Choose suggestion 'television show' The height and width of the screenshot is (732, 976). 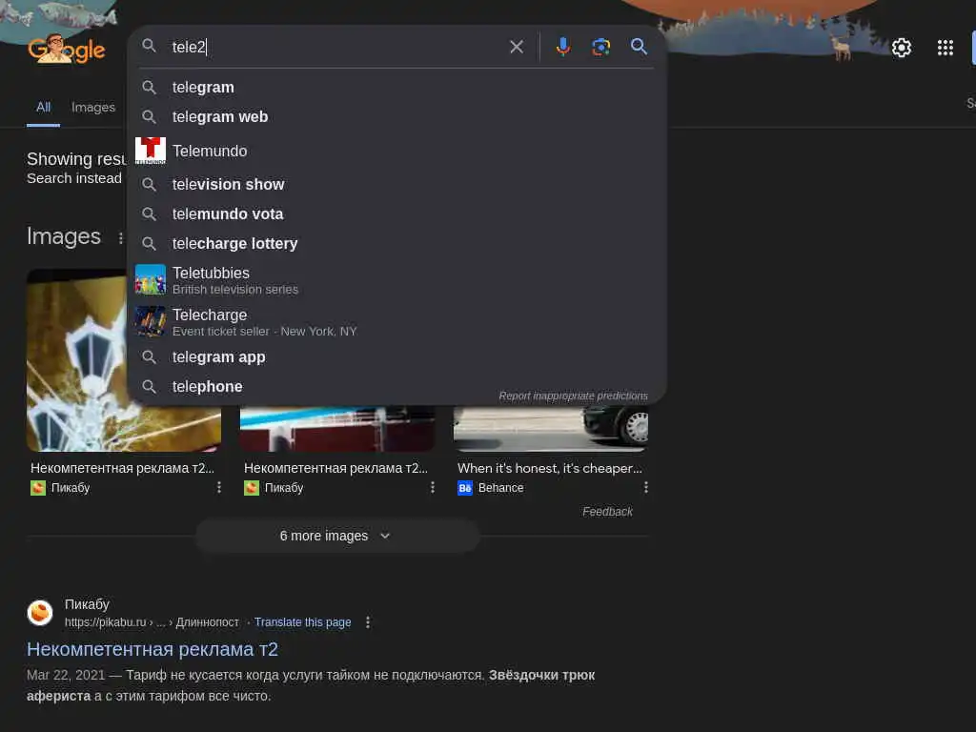[397, 184]
